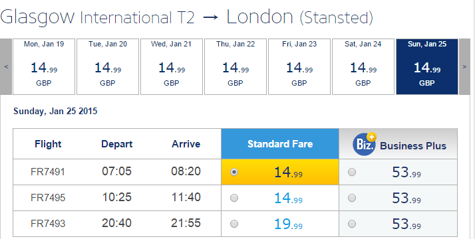This screenshot has width=475, height=239.
Task: Select Standard Fare for flight FR7493
Action: tap(234, 224)
